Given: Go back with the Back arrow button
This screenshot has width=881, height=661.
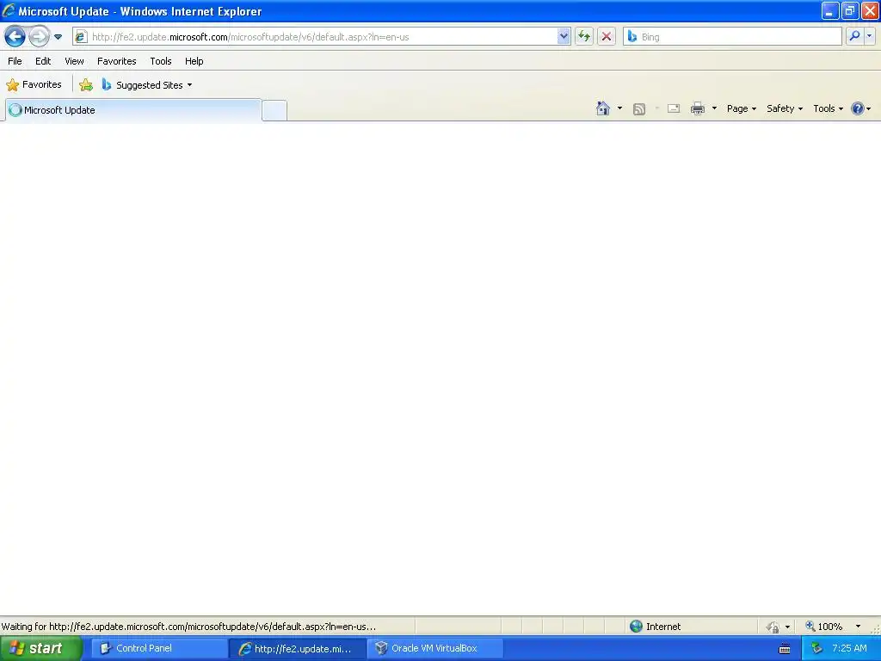Looking at the screenshot, I should pyautogui.click(x=15, y=37).
